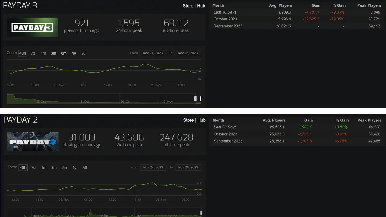Screen dimensions: 386x217
Task: Click PAYDAY 3 peak players 28,721
Action: [x=374, y=19]
